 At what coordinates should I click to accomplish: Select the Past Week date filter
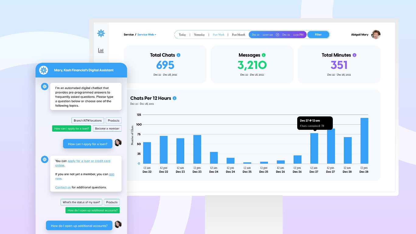[x=219, y=35]
